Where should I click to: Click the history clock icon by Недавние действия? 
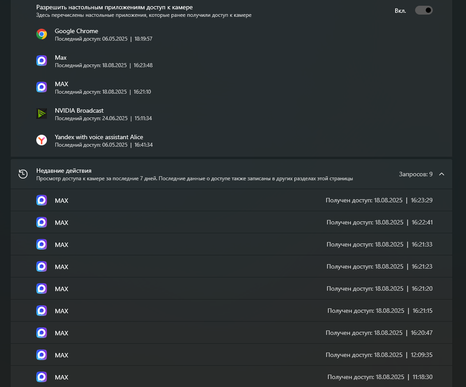(23, 174)
